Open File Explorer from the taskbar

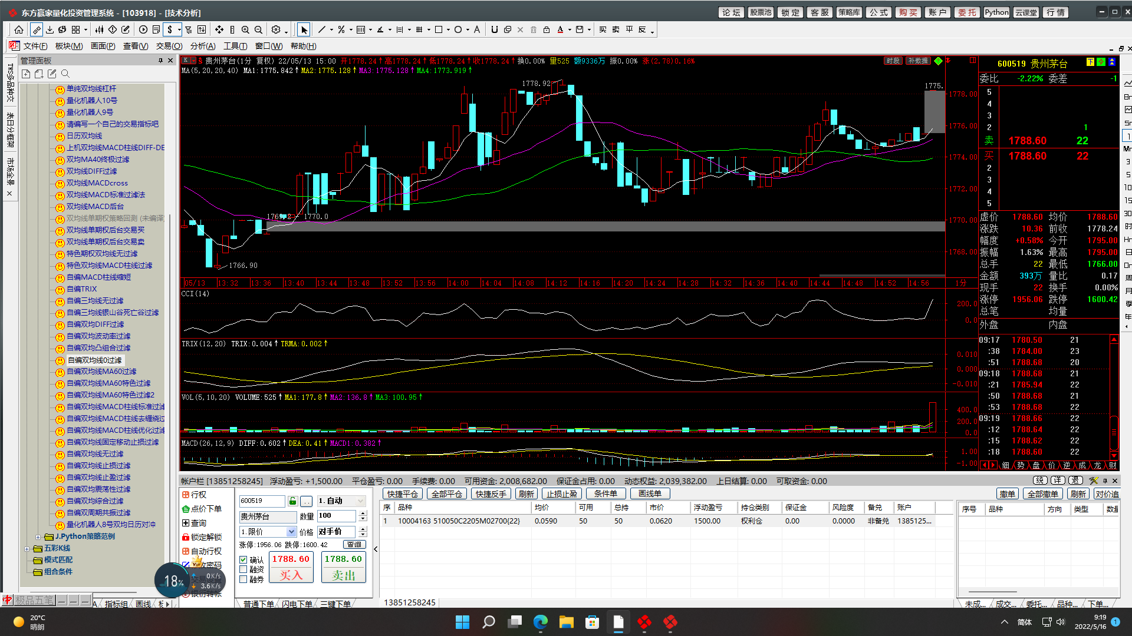coord(566,622)
